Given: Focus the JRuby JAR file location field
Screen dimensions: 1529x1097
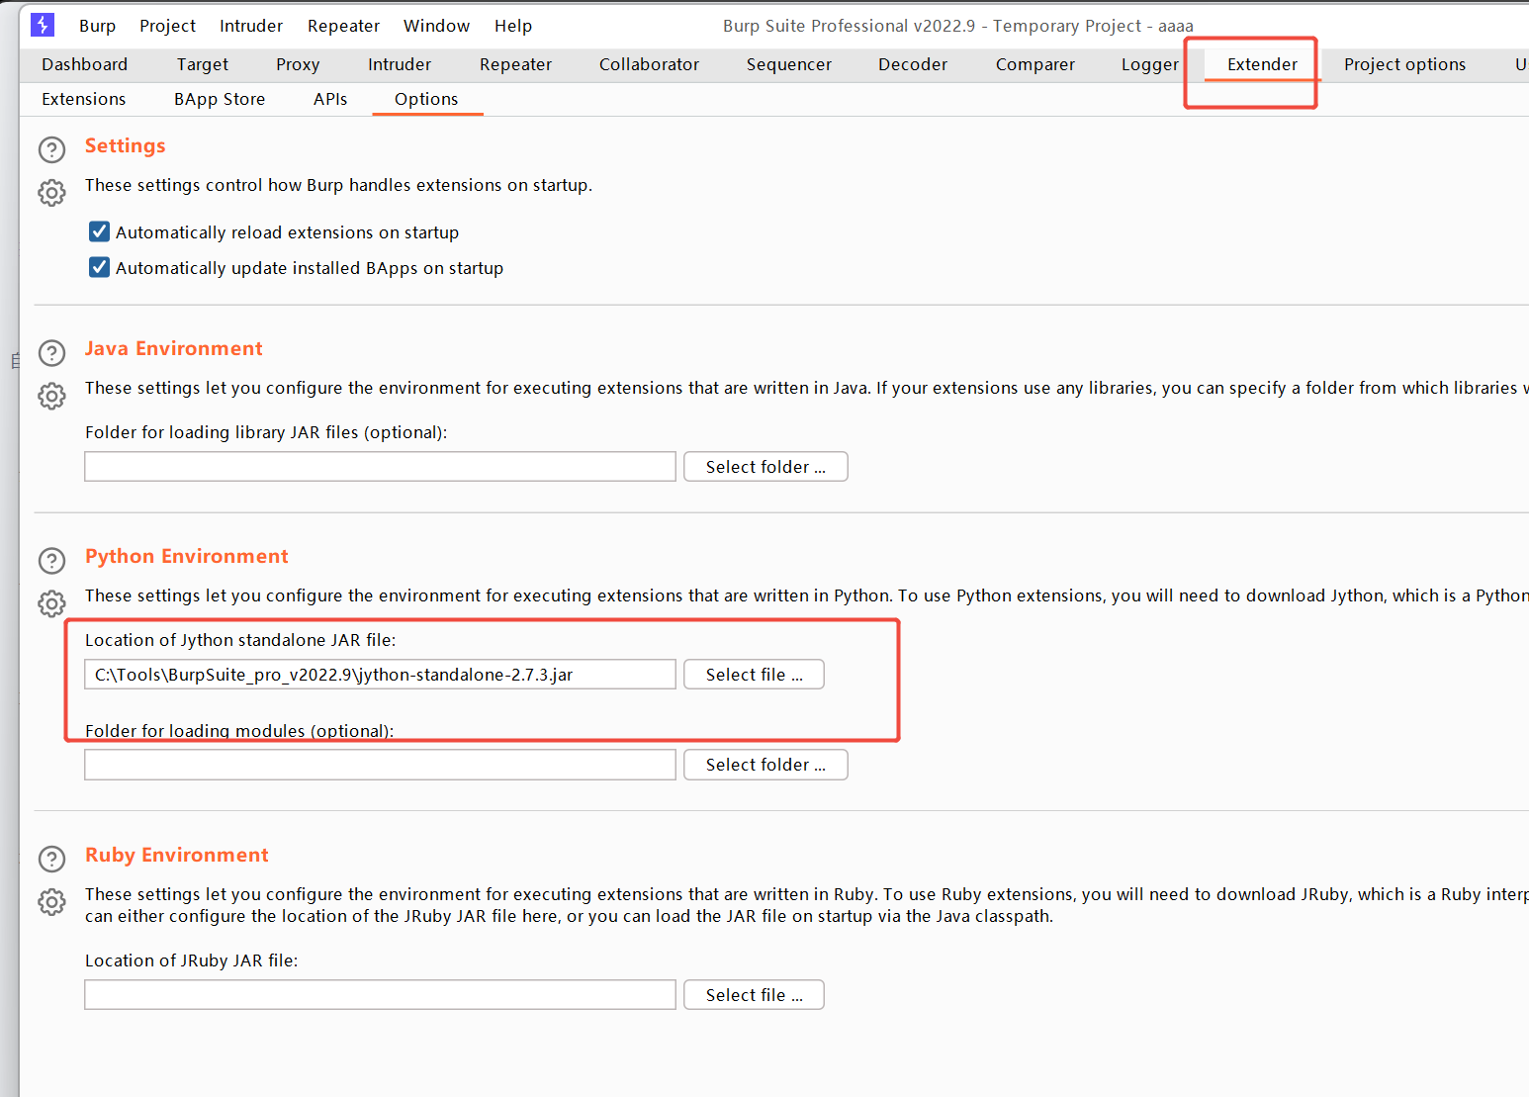Looking at the screenshot, I should pyautogui.click(x=380, y=995).
